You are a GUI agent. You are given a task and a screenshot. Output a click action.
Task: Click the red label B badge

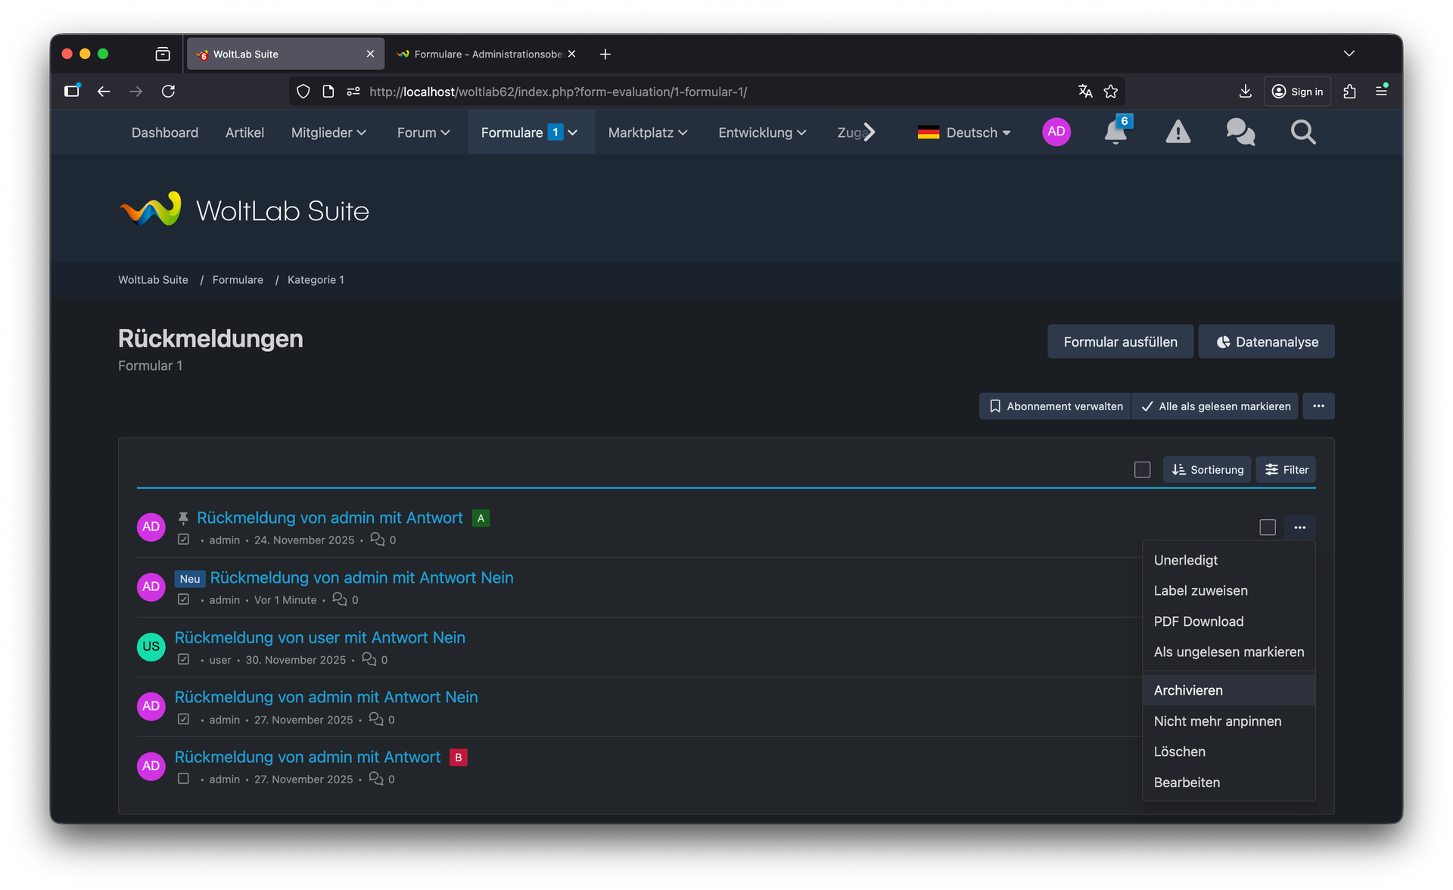tap(458, 758)
